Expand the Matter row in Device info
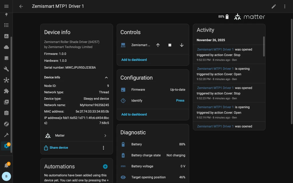 76,135
